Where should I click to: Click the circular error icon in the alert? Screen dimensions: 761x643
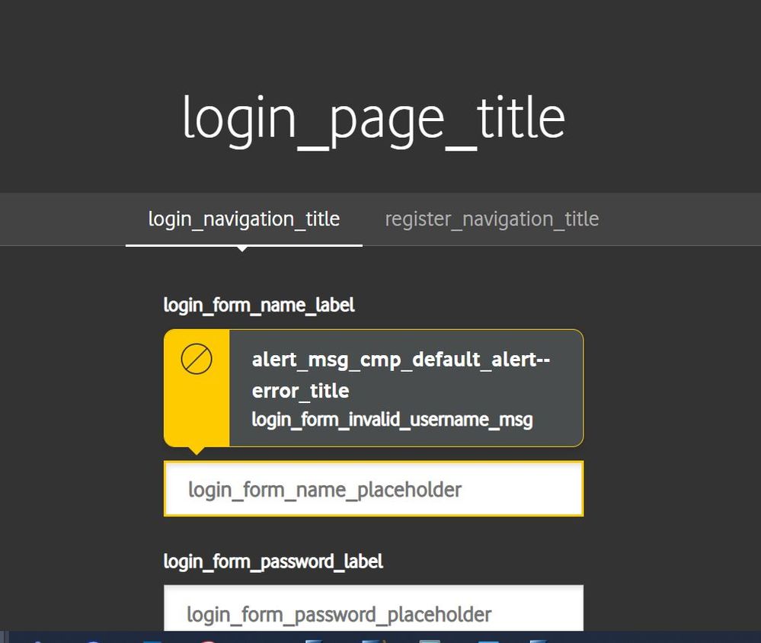197,359
